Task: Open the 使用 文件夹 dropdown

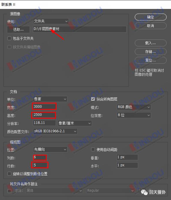Action: [51, 21]
